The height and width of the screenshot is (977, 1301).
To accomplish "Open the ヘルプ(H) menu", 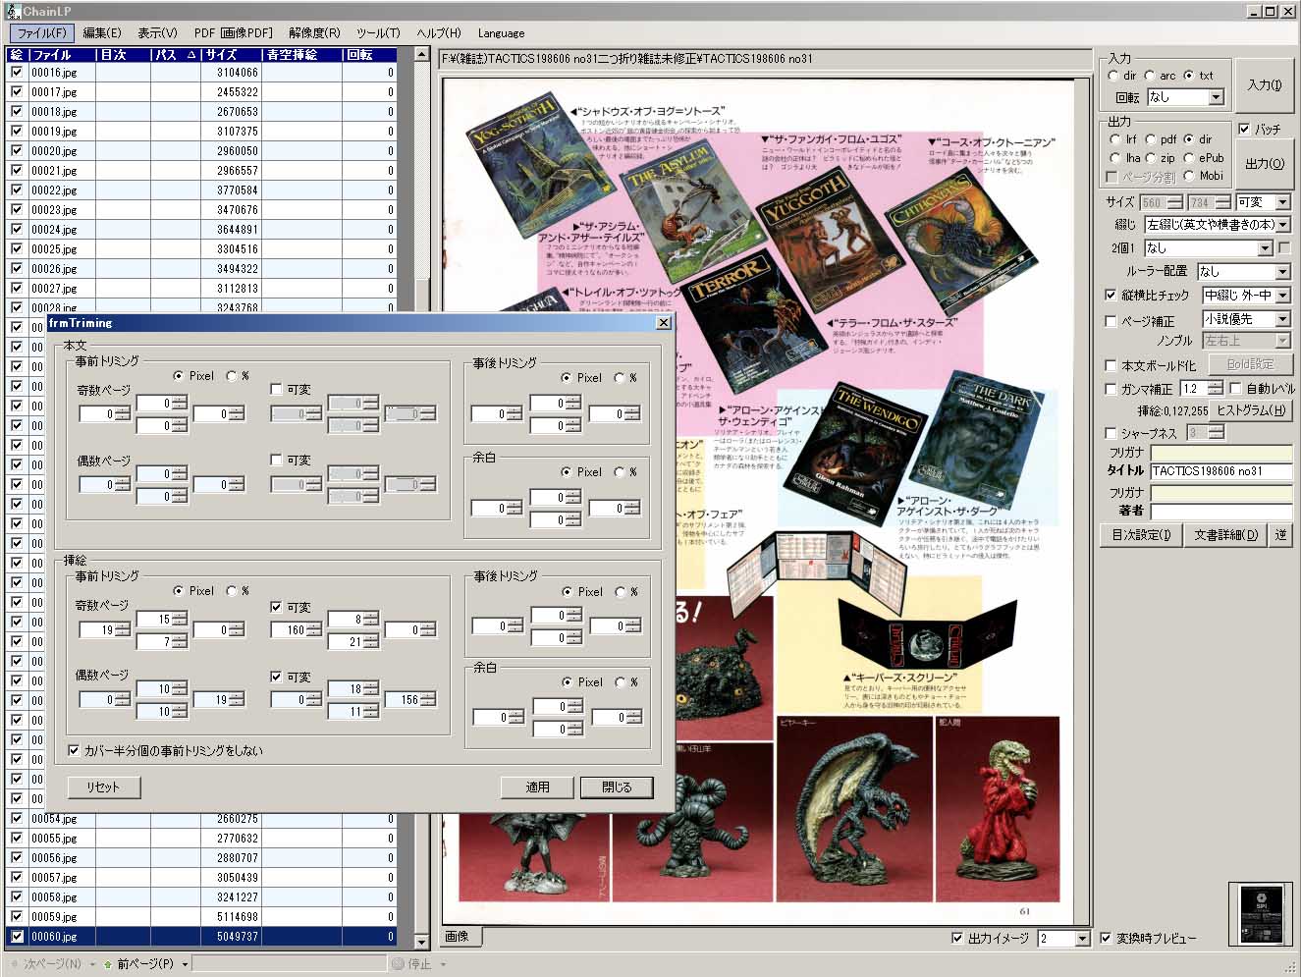I will pyautogui.click(x=439, y=32).
